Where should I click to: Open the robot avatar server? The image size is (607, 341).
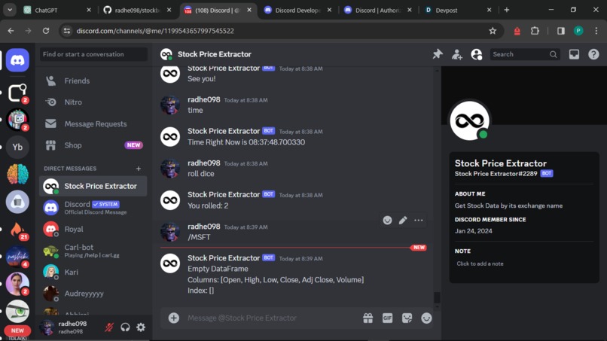coord(17,120)
